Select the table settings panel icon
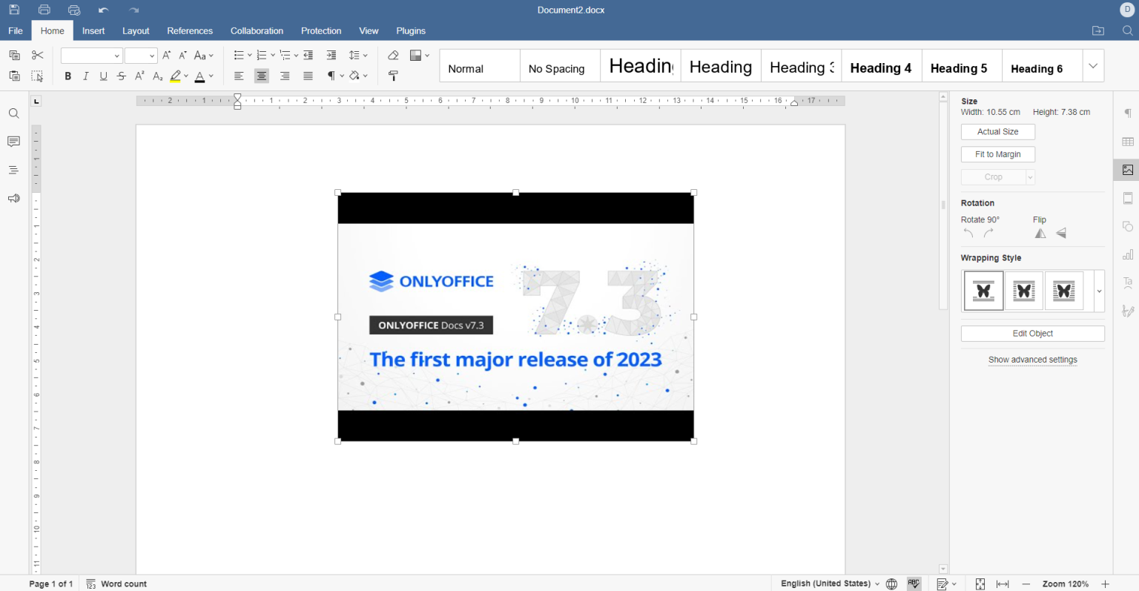The image size is (1139, 591). click(1128, 141)
